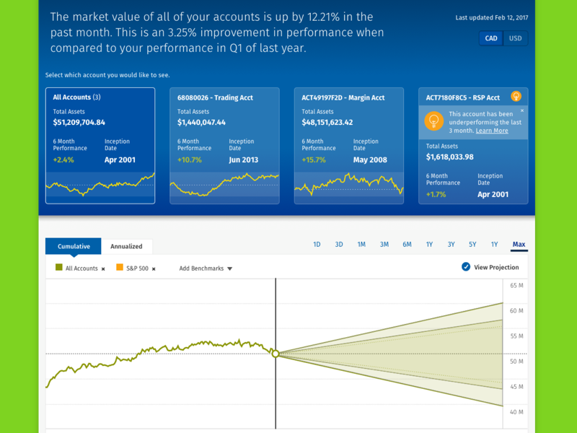Set chart range to Max
The width and height of the screenshot is (577, 433).
pos(519,245)
